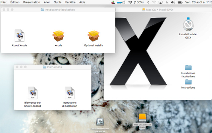Click the greyed-out fan-shaped icon beside Bluetooth
212x133 pixels.
point(154,2)
